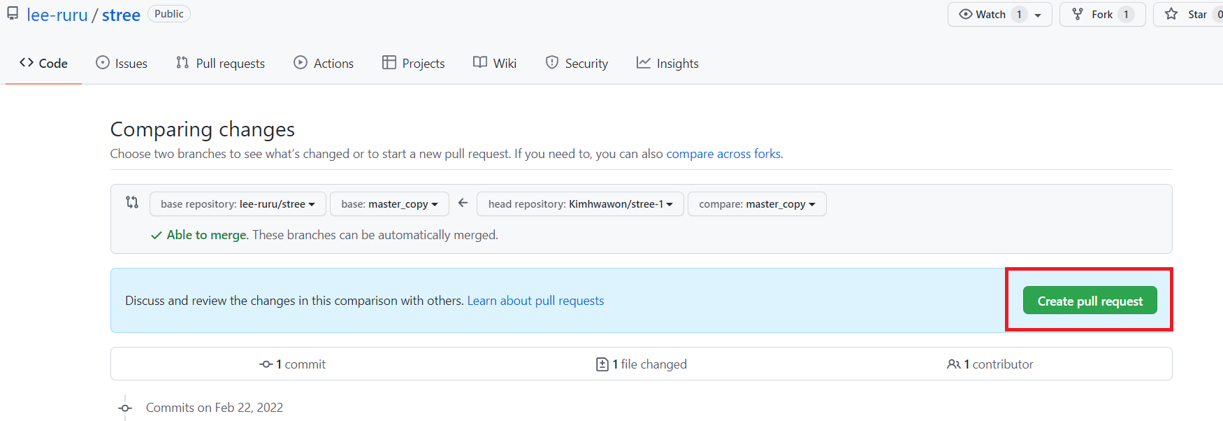Click the Code angle-brackets icon
The image size is (1223, 421).
[27, 62]
